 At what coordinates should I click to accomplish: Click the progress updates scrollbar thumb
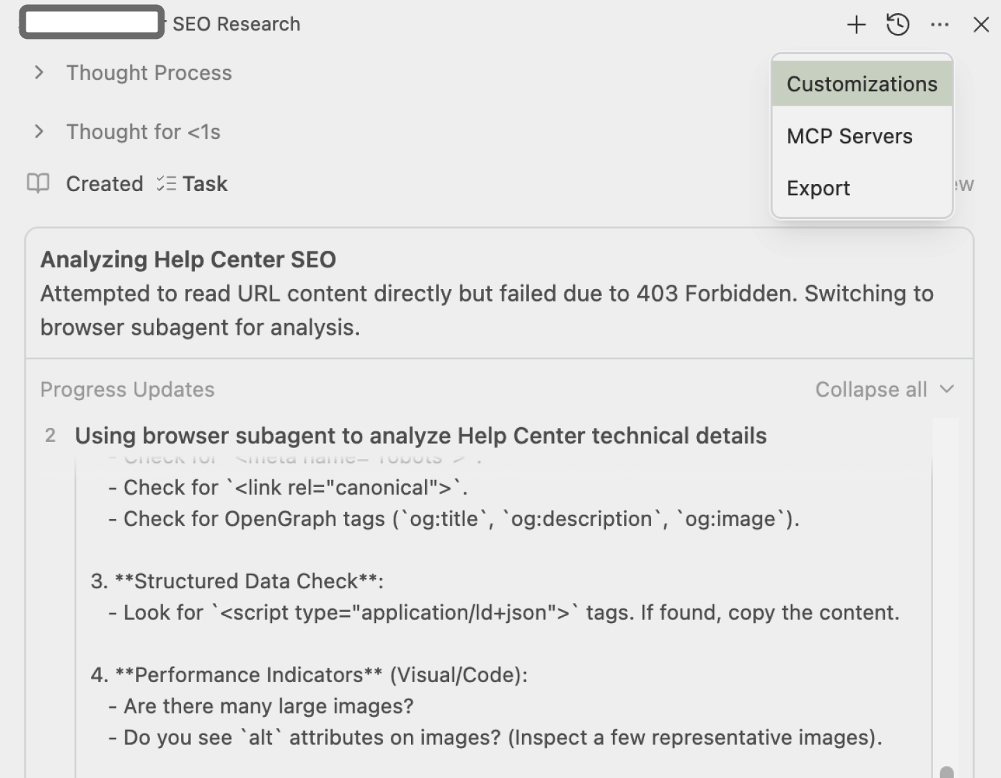[946, 772]
